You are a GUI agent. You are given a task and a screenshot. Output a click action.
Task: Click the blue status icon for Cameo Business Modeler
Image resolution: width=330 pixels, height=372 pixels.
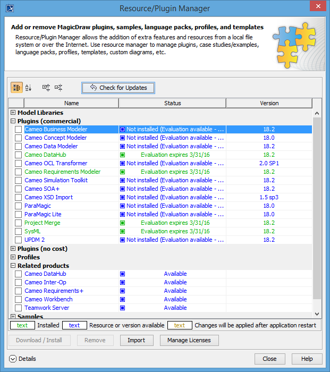[122, 129]
